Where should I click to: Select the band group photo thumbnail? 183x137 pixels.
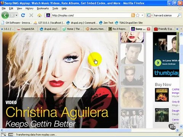(x=132, y=118)
